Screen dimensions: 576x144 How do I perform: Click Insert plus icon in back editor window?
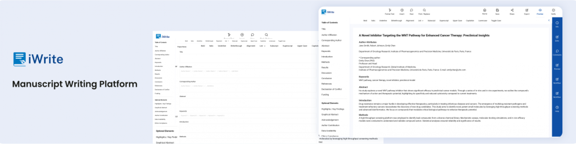242,35
